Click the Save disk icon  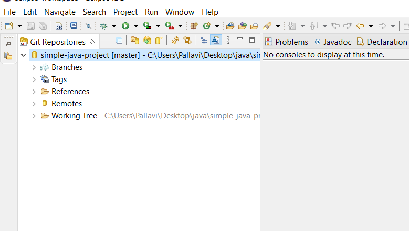click(30, 26)
